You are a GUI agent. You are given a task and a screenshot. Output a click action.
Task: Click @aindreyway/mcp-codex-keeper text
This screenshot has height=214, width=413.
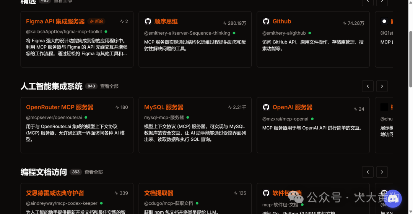click(x=62, y=203)
